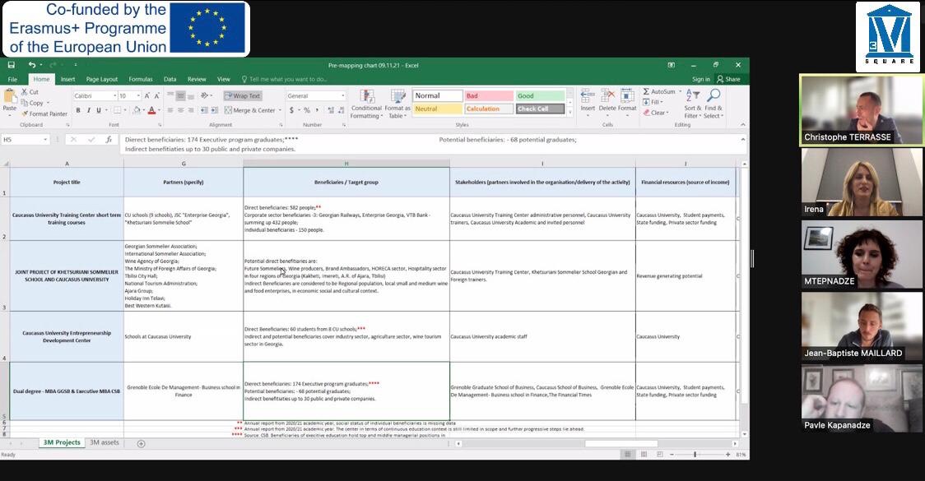Viewport: 925px width, 481px height.
Task: Increase the indent of cell text
Action: pos(213,110)
